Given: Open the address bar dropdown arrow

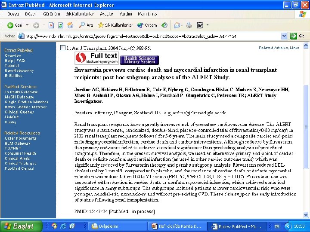Looking at the screenshot, I should (x=284, y=36).
